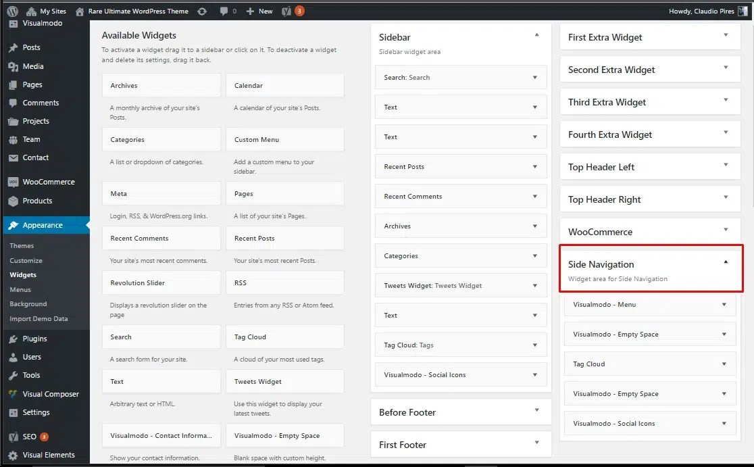Select Widgets submenu item
The image size is (754, 467).
pyautogui.click(x=23, y=275)
